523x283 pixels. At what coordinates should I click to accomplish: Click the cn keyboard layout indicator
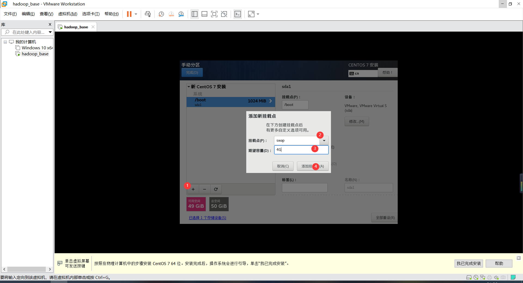tap(363, 74)
